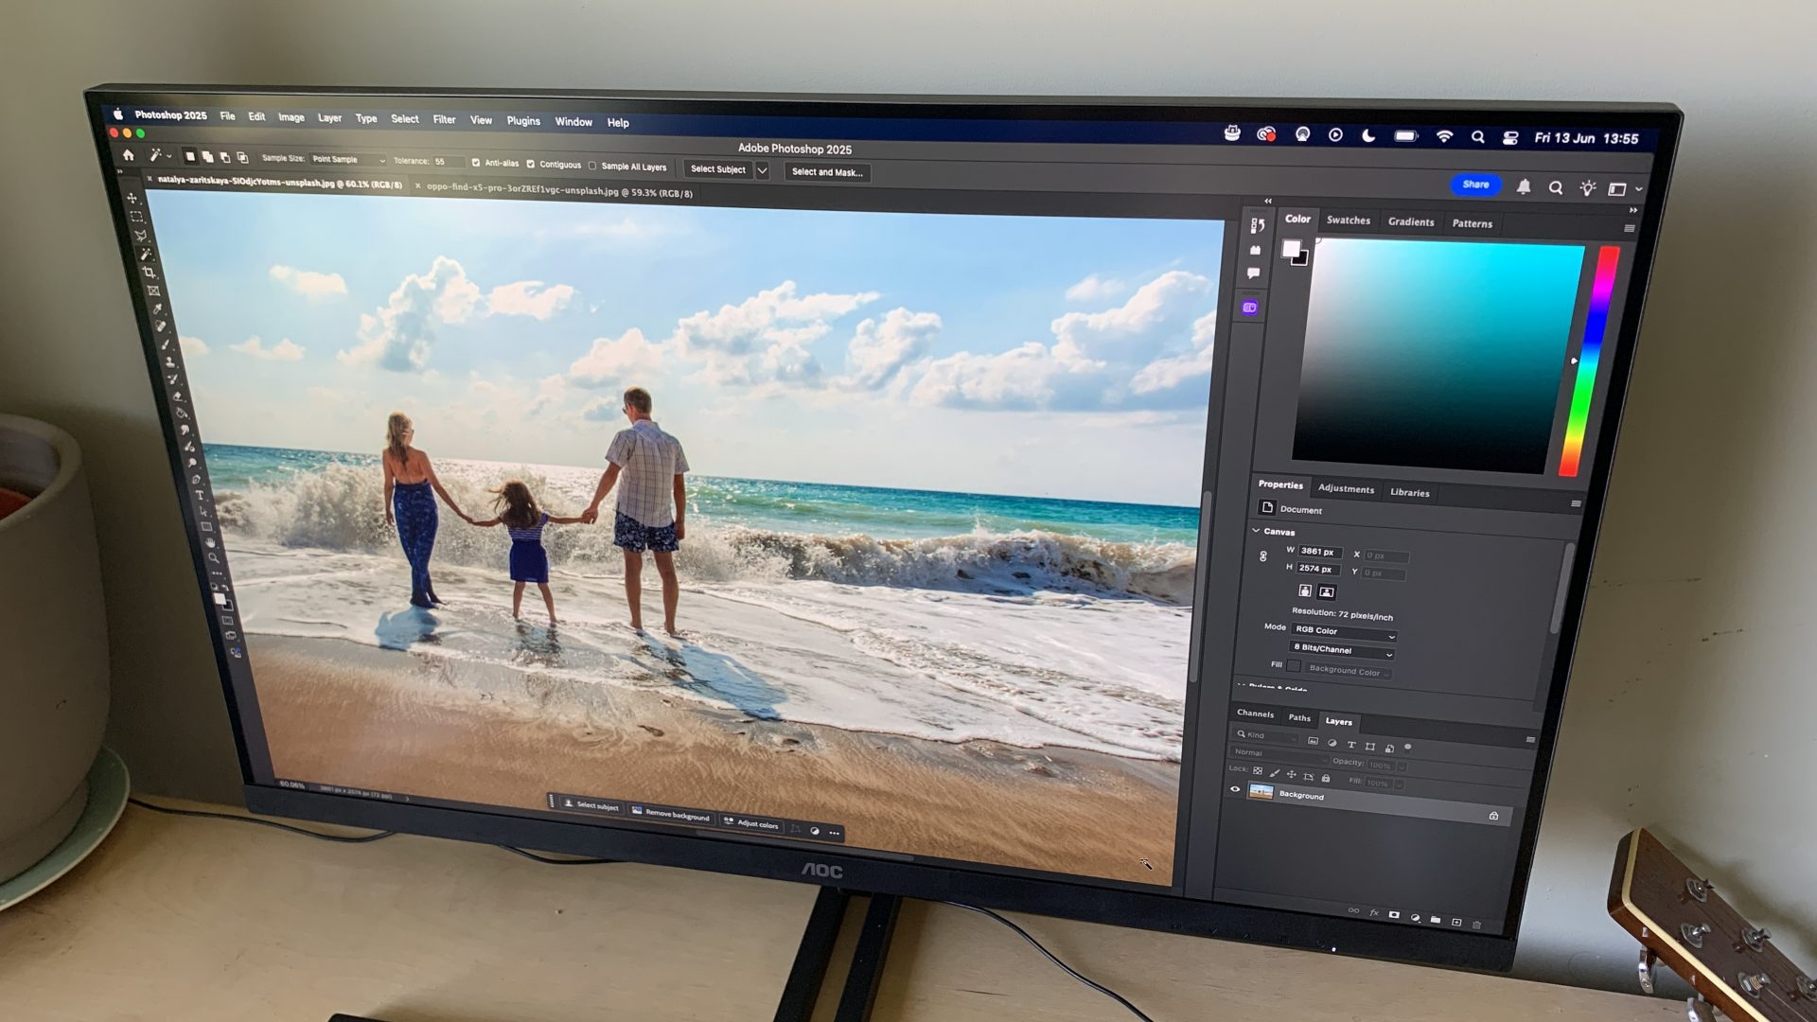Viewport: 1817px width, 1022px height.
Task: Click the Add layer mask icon
Action: click(1394, 914)
